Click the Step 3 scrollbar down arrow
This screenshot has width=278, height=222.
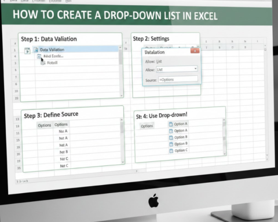click(123, 162)
